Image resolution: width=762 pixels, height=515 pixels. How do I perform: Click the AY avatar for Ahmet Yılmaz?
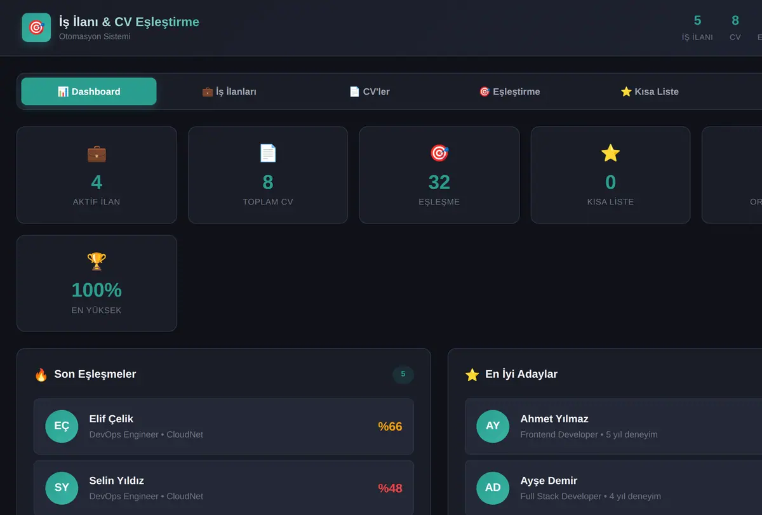(x=493, y=426)
